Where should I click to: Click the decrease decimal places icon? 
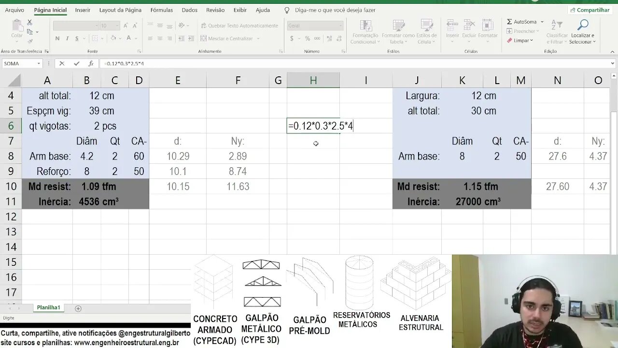pyautogui.click(x=338, y=39)
